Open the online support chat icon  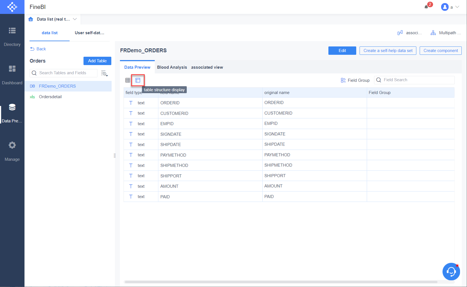451,271
